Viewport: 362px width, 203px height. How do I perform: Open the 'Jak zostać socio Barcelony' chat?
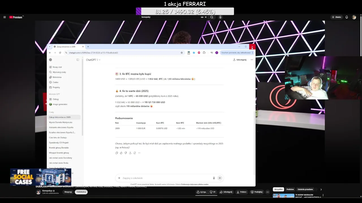64,158
